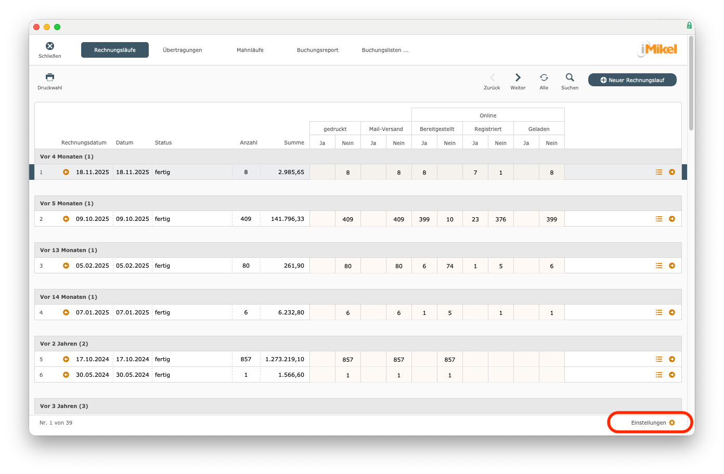Click right arrow icon for row 30.05.2024
Screen dimensions: 724x474
(x=672, y=375)
